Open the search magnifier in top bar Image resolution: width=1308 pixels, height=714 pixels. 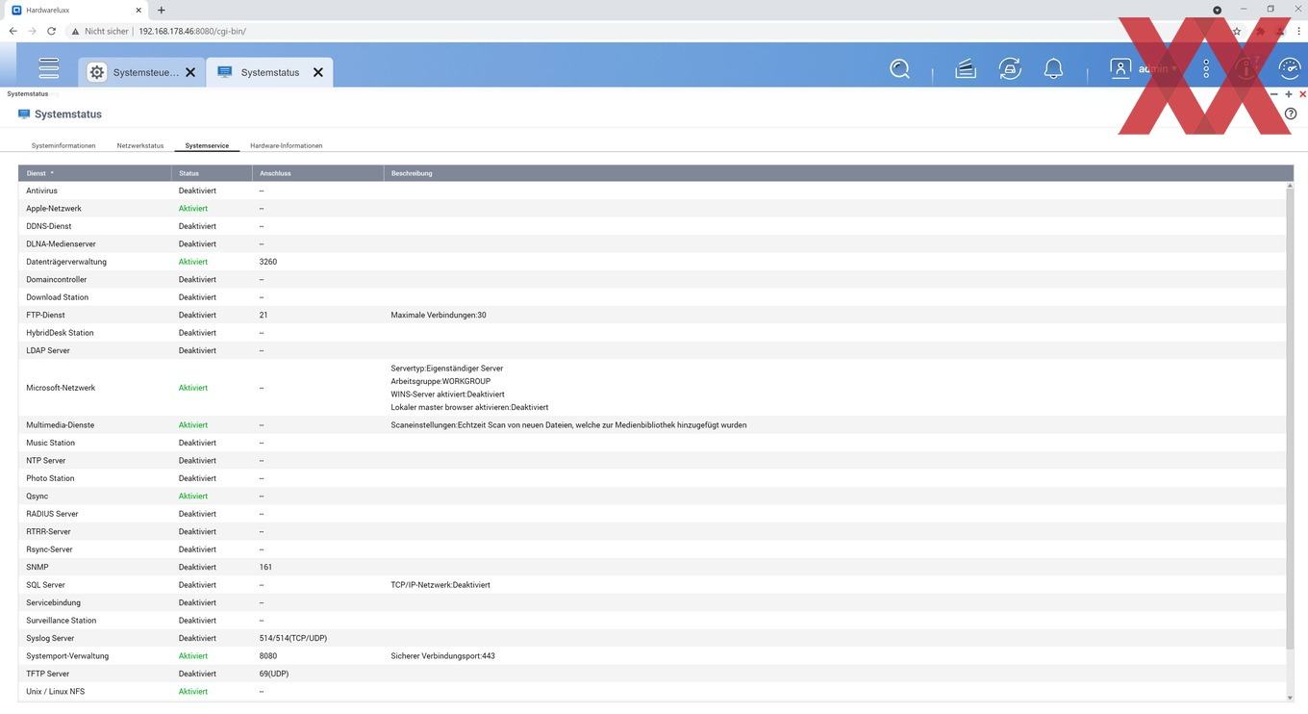(x=899, y=69)
